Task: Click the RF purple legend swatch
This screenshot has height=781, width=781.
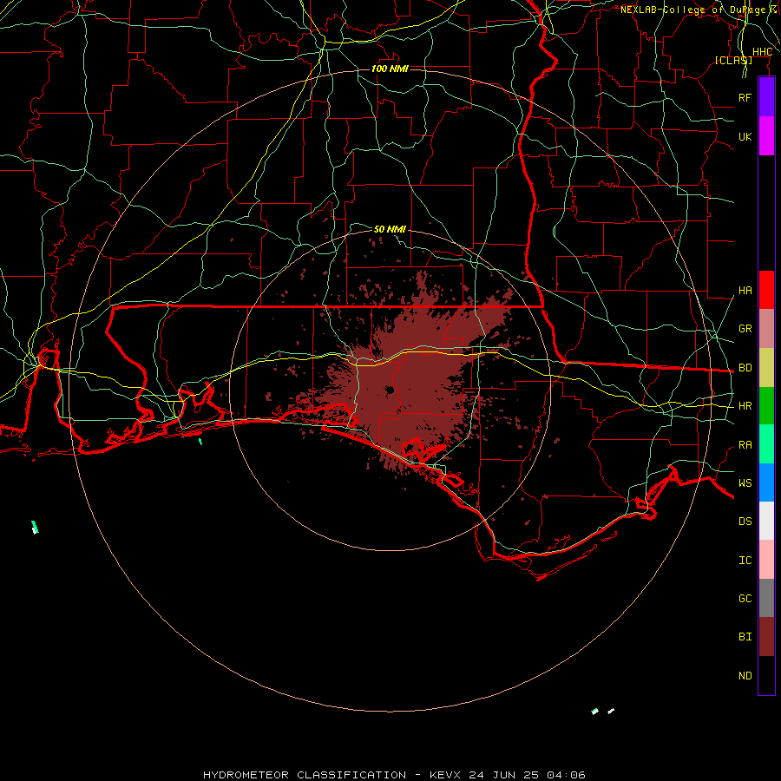Action: [766, 97]
